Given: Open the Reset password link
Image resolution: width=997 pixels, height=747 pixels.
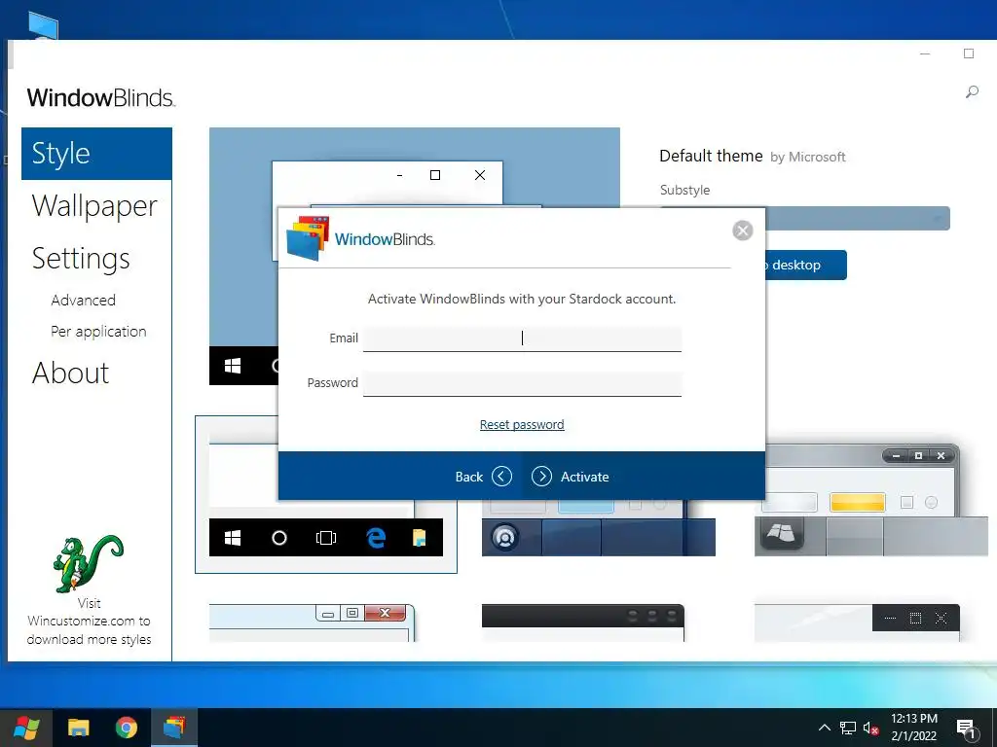Looking at the screenshot, I should (x=522, y=424).
